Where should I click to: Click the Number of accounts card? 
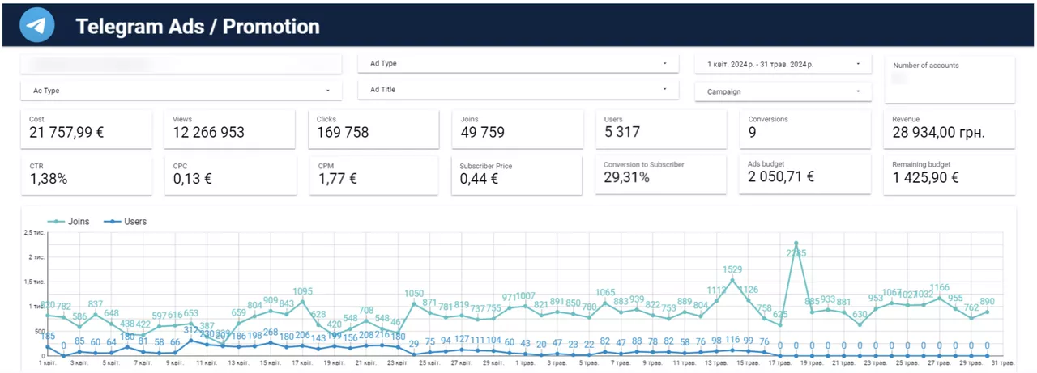[950, 79]
